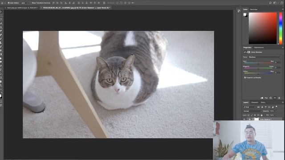Select the Horizontal Type tool
This screenshot has width=285, height=160.
tap(1, 70)
